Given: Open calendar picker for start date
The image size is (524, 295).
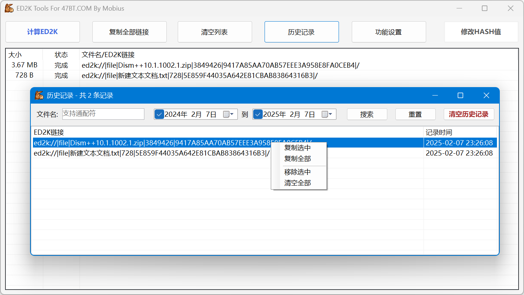Looking at the screenshot, I should point(229,115).
